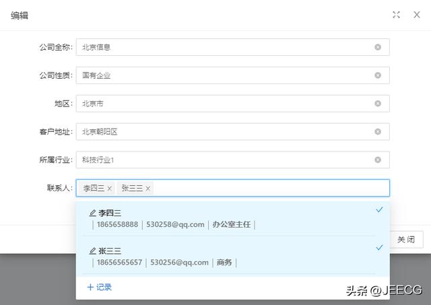This screenshot has width=431, height=305.
Task: Uncheck the 张三三 contact checkmark
Action: (x=379, y=248)
